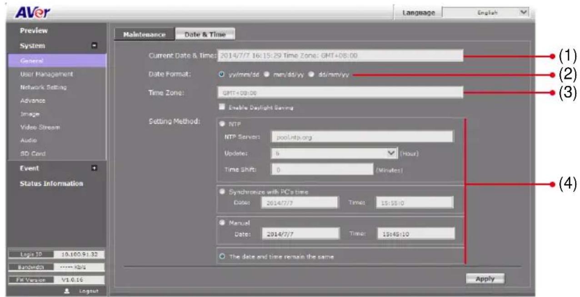Click the Apply button
Image resolution: width=580 pixels, height=297 pixels.
coord(485,279)
